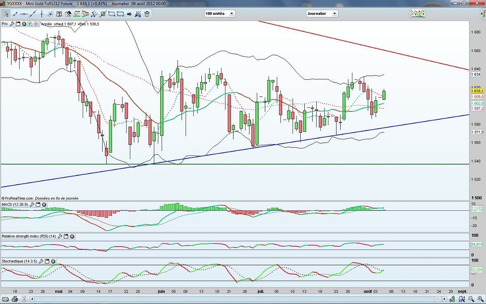This screenshot has width=486, height=304.
Task: Click the horizontal scrollbar track at bottom
Action: (247, 299)
